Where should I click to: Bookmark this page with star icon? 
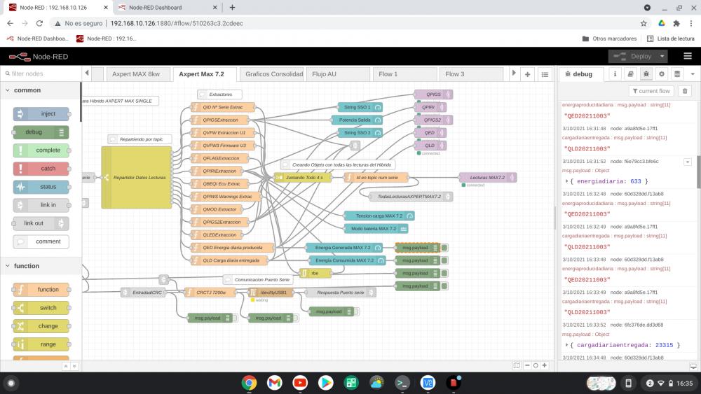click(x=644, y=23)
